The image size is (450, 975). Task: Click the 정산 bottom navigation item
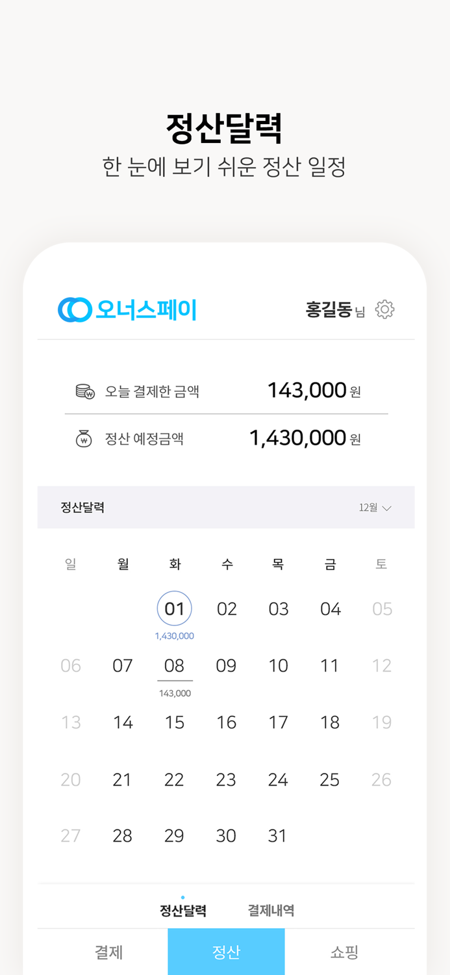[226, 951]
